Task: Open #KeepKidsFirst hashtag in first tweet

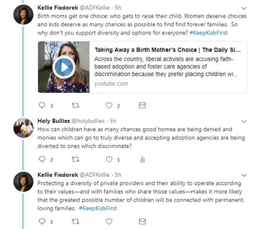Action: click(208, 33)
